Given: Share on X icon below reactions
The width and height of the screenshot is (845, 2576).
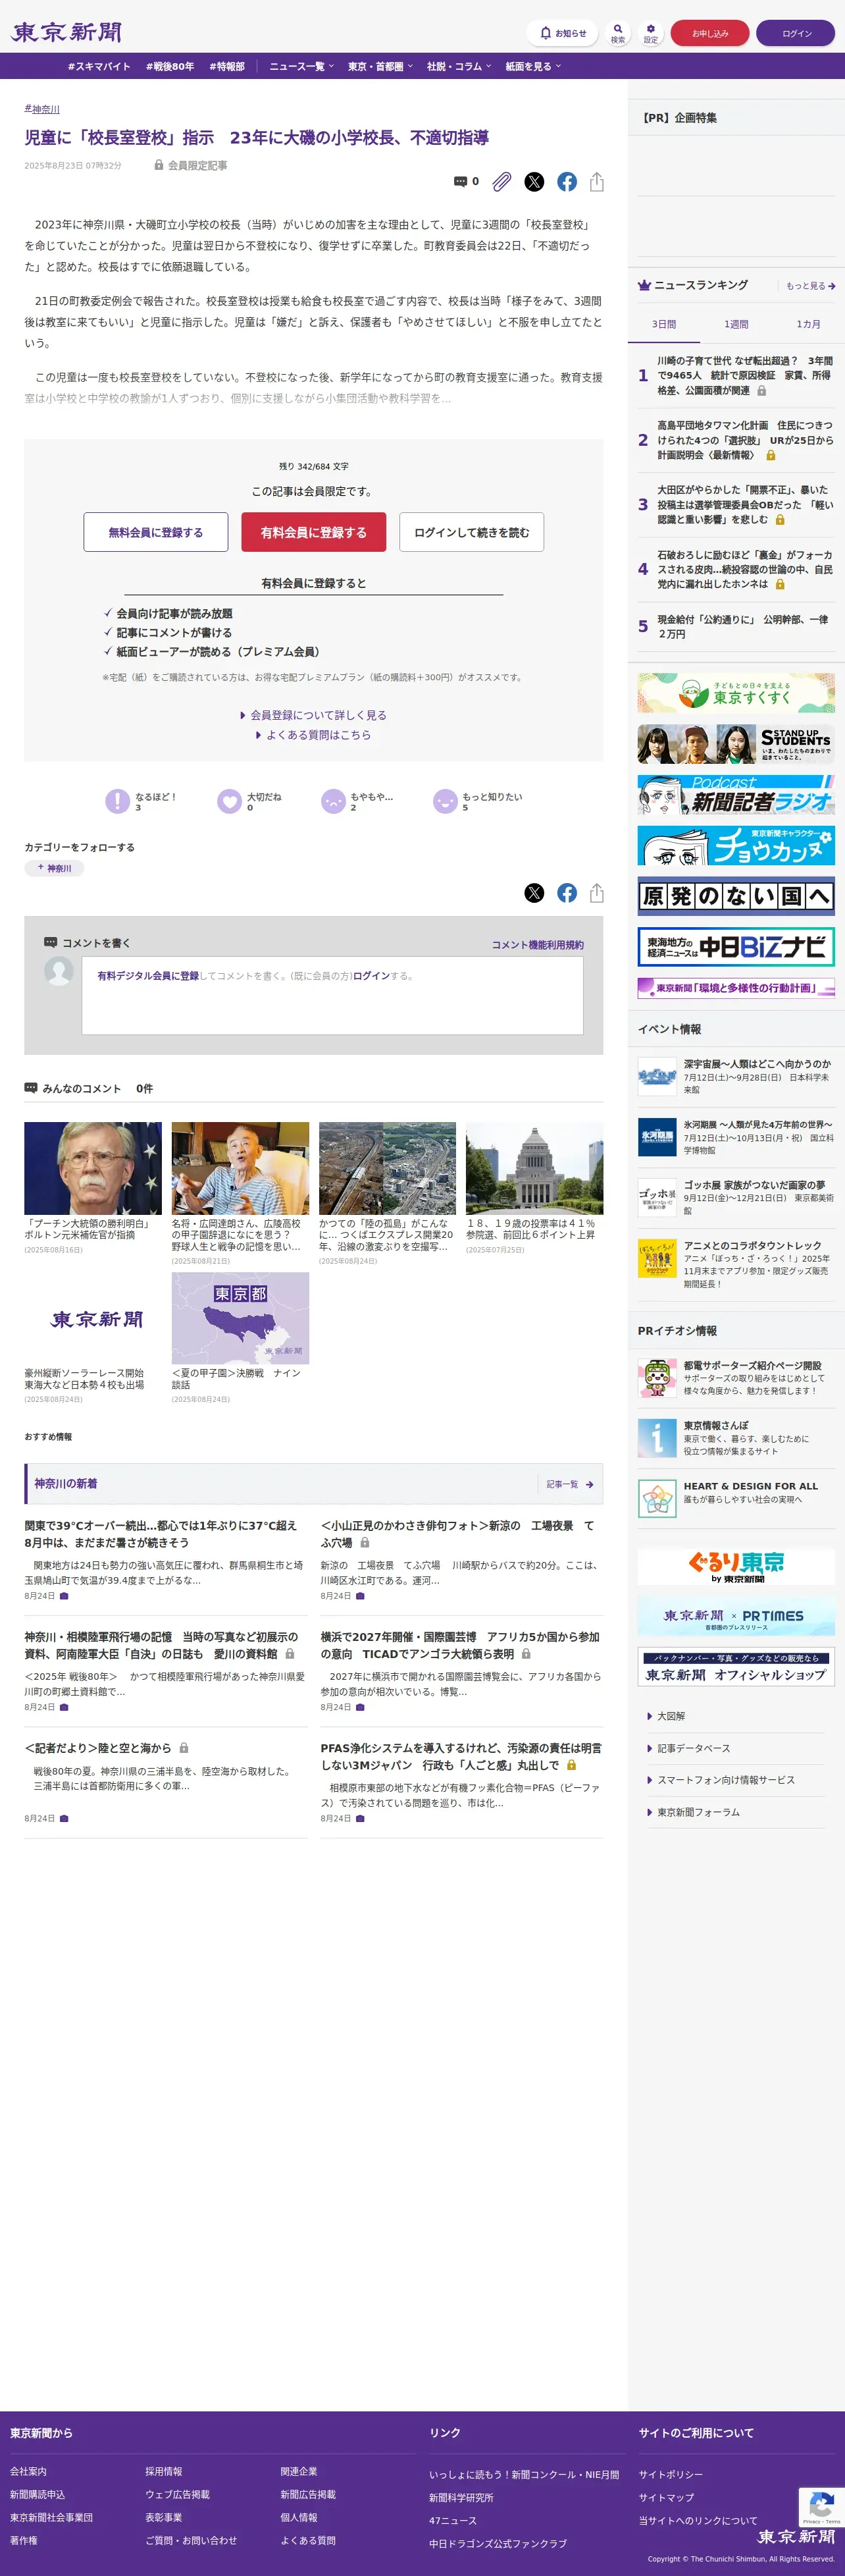Looking at the screenshot, I should (x=534, y=893).
